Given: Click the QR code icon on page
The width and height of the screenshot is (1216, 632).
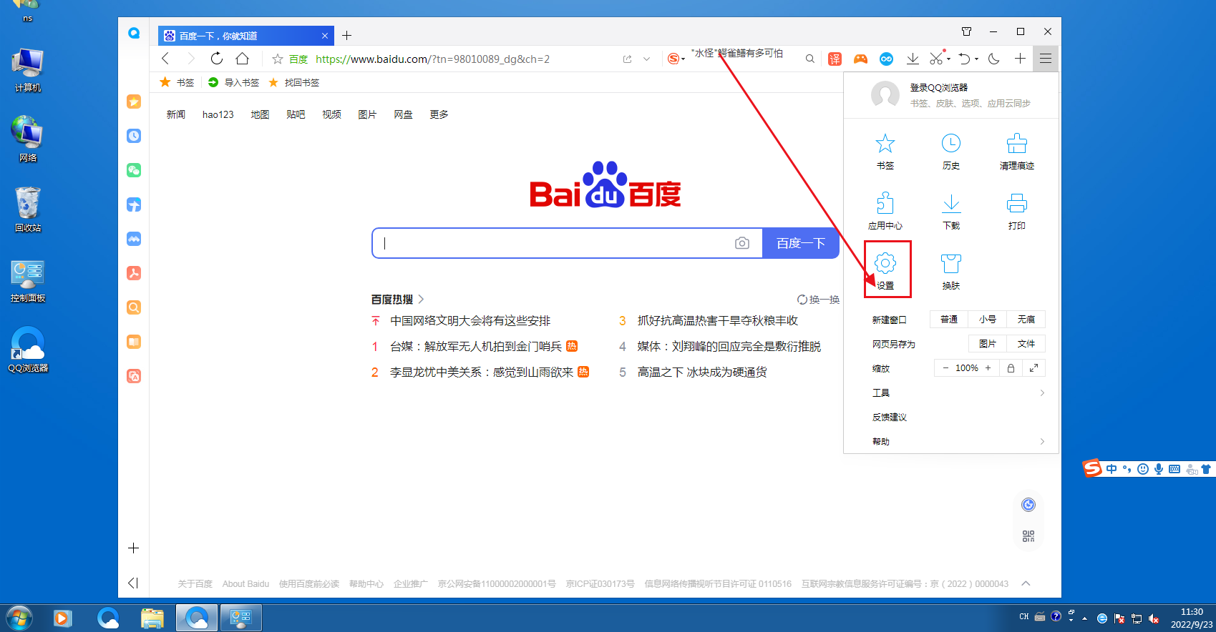Looking at the screenshot, I should [1028, 536].
